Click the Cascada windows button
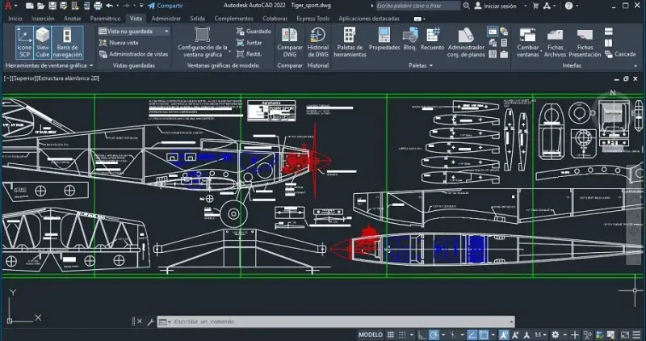 pos(620,54)
